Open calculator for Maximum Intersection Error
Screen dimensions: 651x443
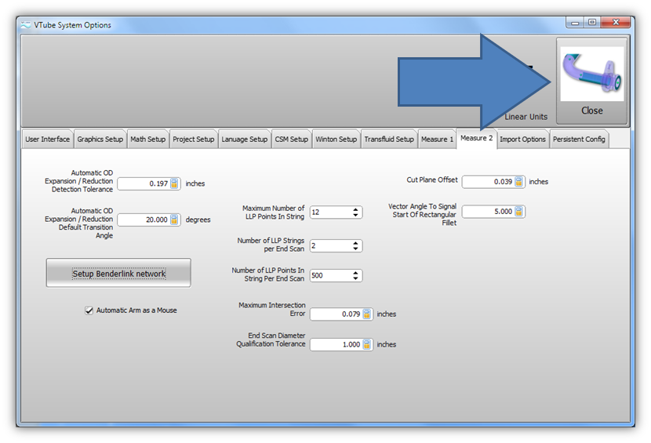tap(367, 314)
